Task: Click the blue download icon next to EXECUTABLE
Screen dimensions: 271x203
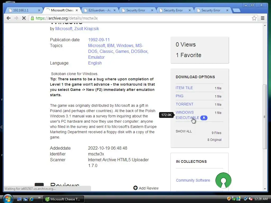Action: [204, 118]
